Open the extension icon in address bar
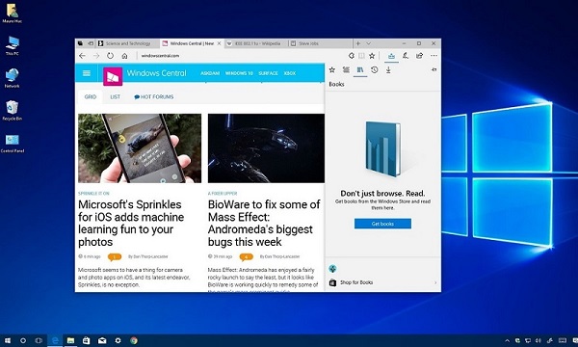This screenshot has width=578, height=347. (352, 56)
